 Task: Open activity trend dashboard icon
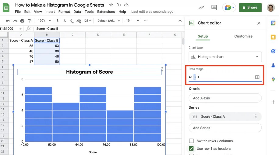pos(201,8)
